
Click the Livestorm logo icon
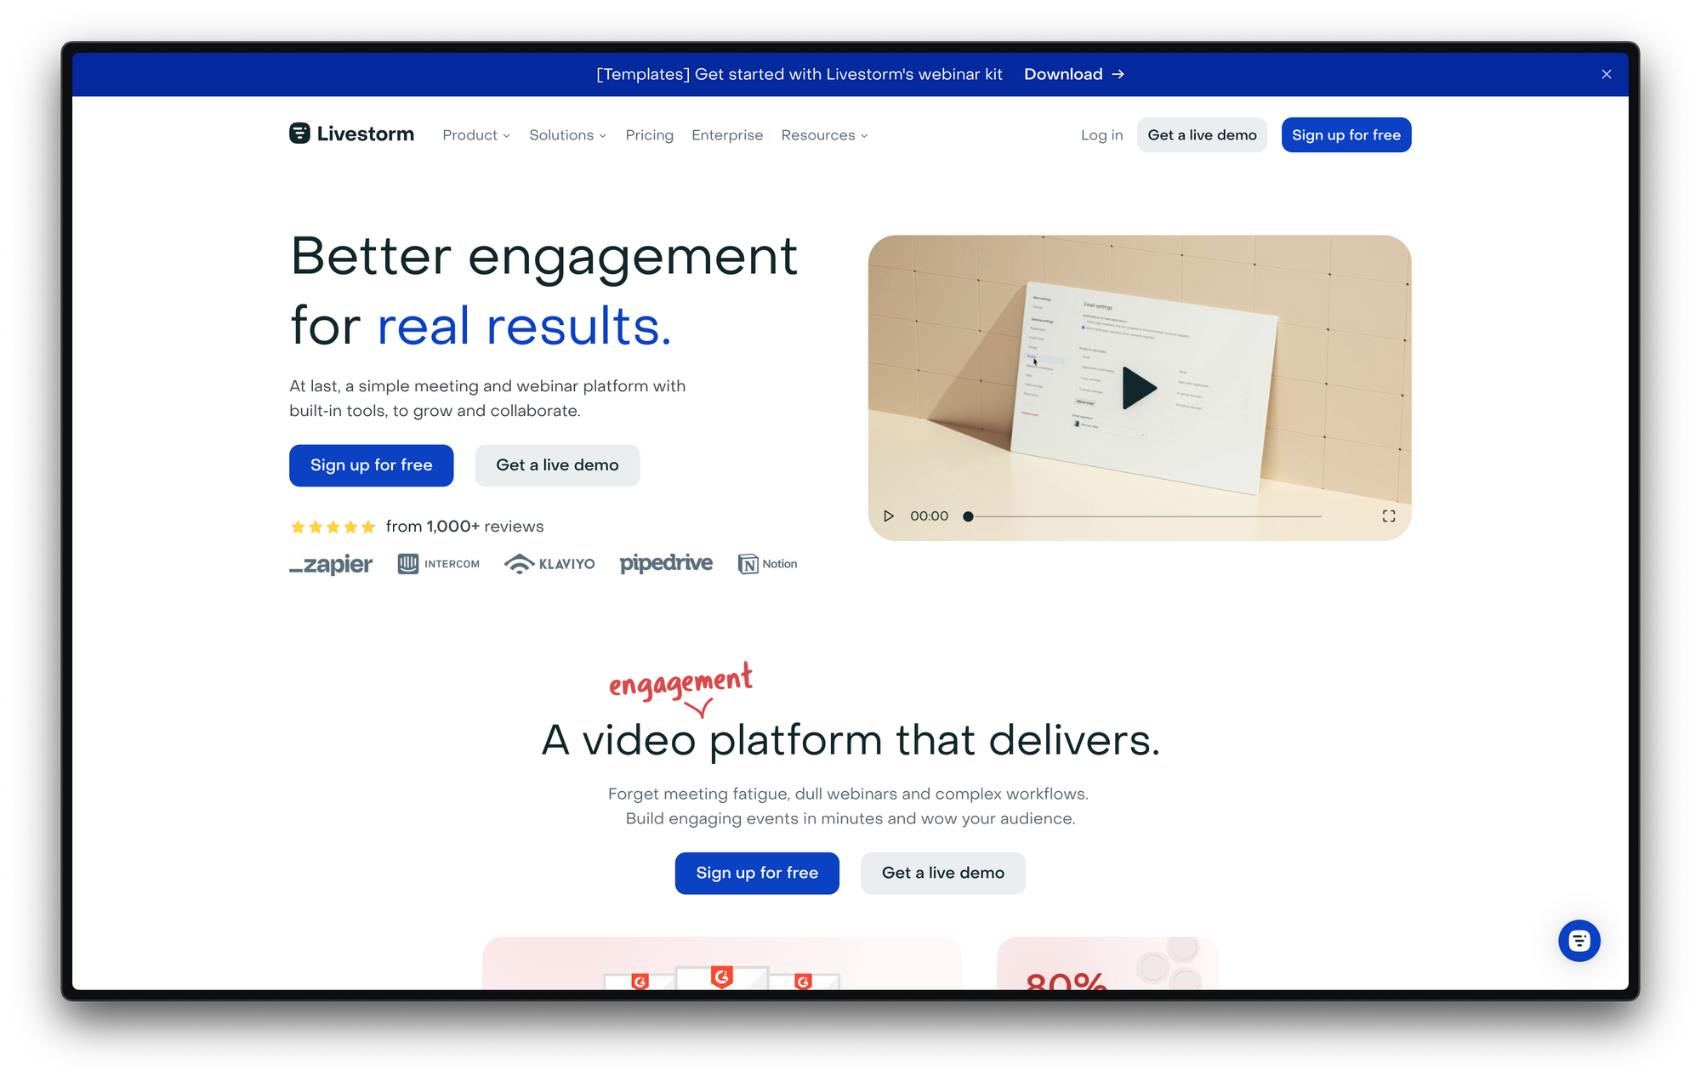299,135
